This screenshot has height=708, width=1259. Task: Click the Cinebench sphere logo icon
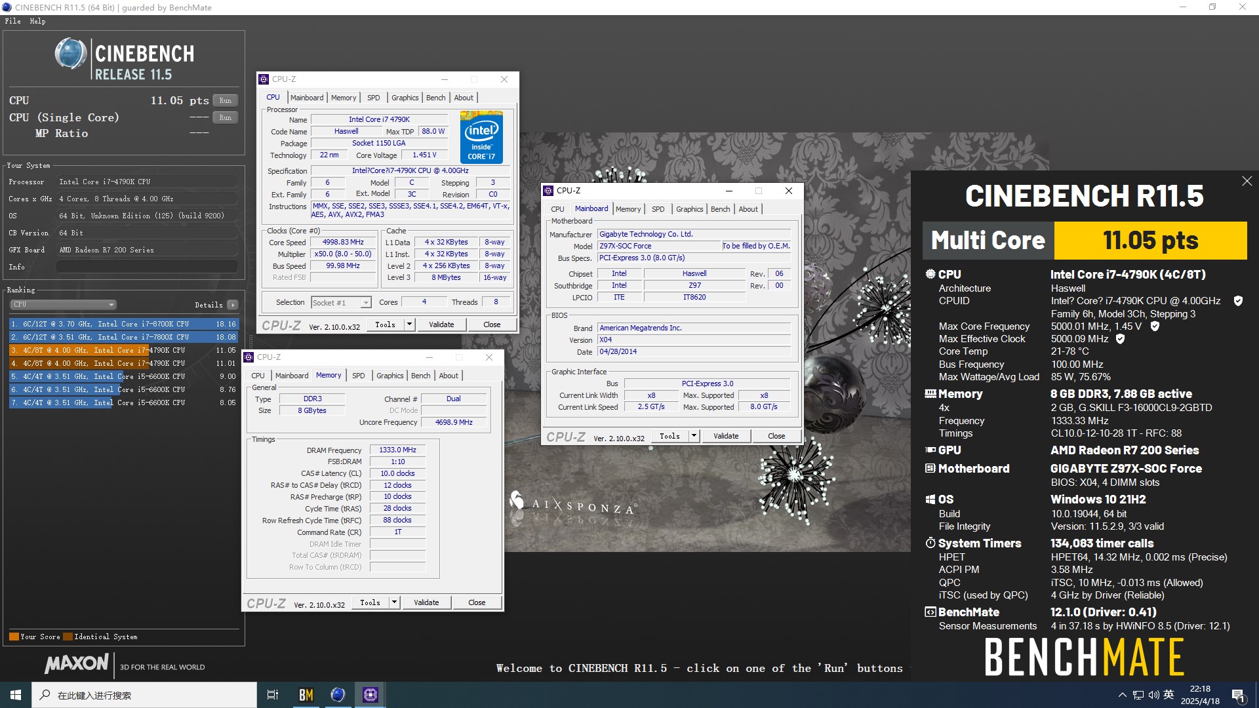[71, 54]
